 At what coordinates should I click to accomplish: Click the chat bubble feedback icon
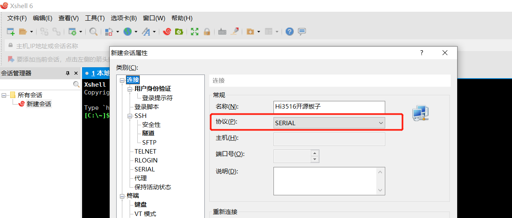pyautogui.click(x=302, y=32)
